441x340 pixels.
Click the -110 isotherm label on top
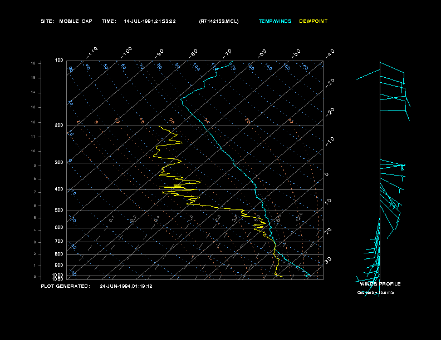point(92,51)
